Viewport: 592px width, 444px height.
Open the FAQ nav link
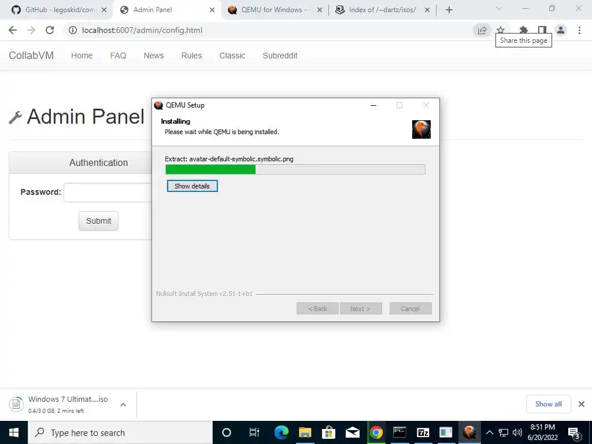point(118,55)
